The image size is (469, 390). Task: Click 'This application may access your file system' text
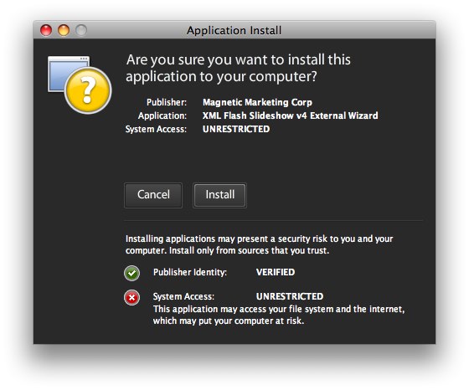(279, 315)
